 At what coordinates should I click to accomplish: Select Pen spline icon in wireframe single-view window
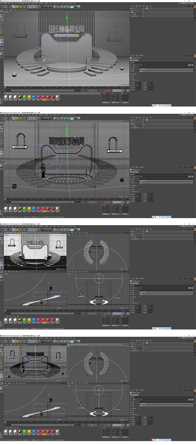click(58, 118)
